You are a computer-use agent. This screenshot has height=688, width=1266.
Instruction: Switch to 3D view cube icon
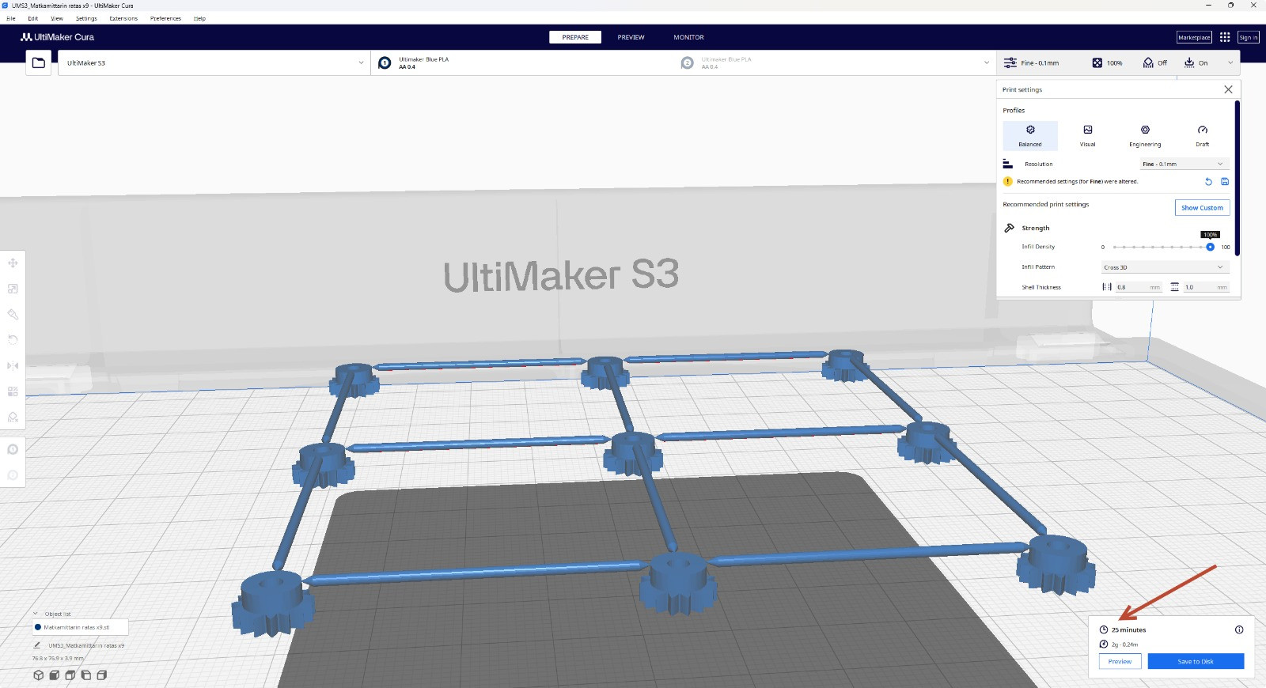(38, 675)
